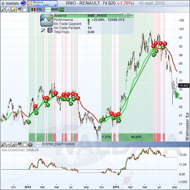190x190 pixels.
Task: Close the SYSTEM_EQUITYCURVE panel
Action: coord(30,144)
